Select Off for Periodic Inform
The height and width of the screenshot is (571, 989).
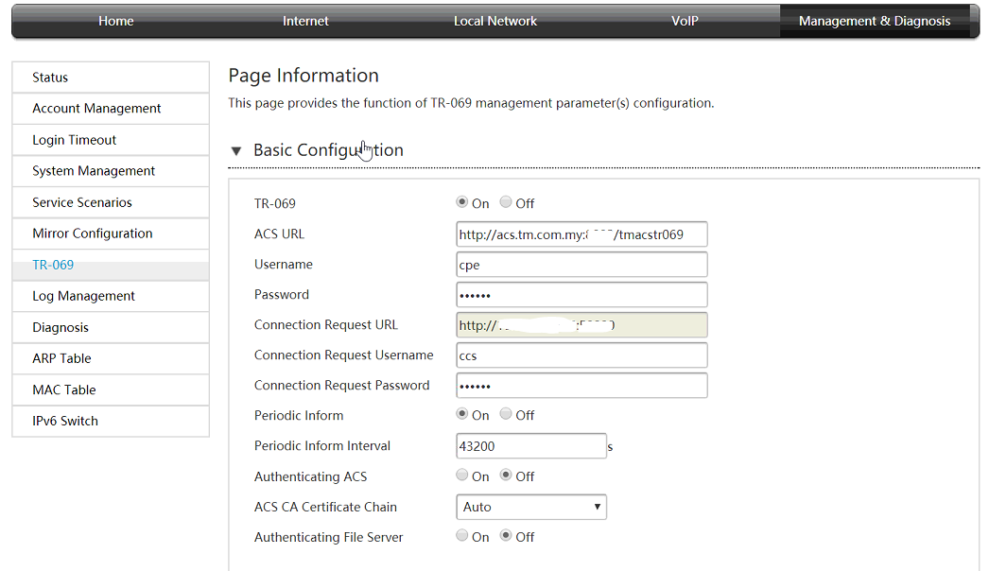(x=506, y=414)
